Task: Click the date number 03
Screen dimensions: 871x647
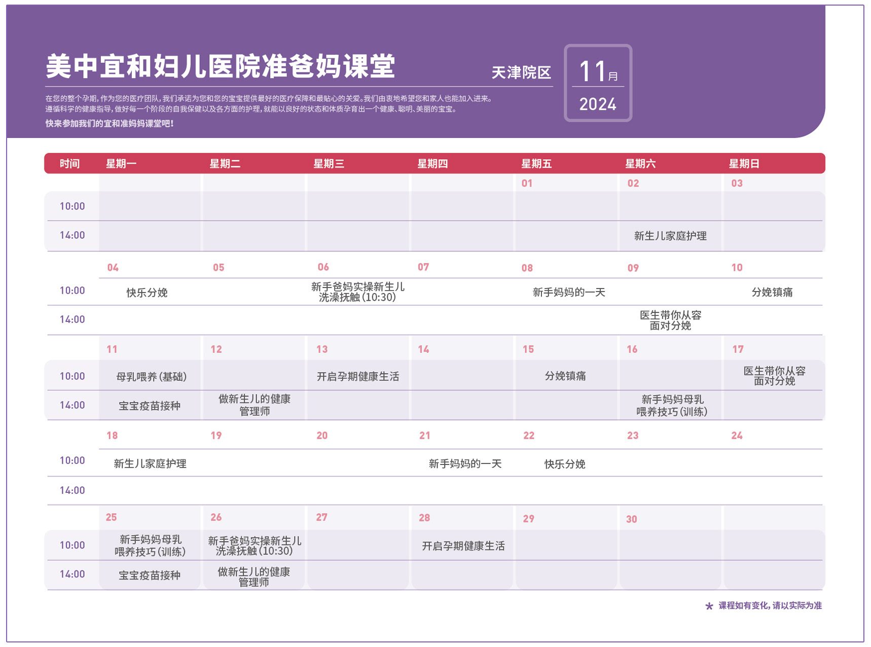Action: [737, 183]
